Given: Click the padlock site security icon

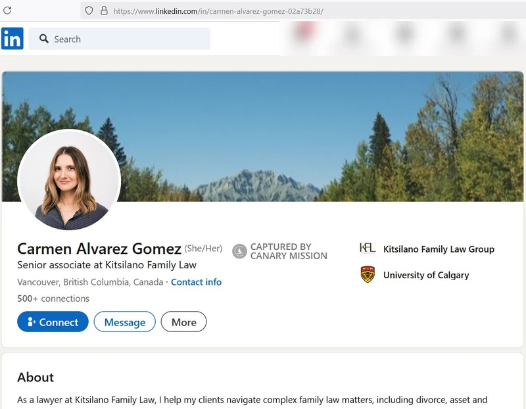Looking at the screenshot, I should [104, 11].
